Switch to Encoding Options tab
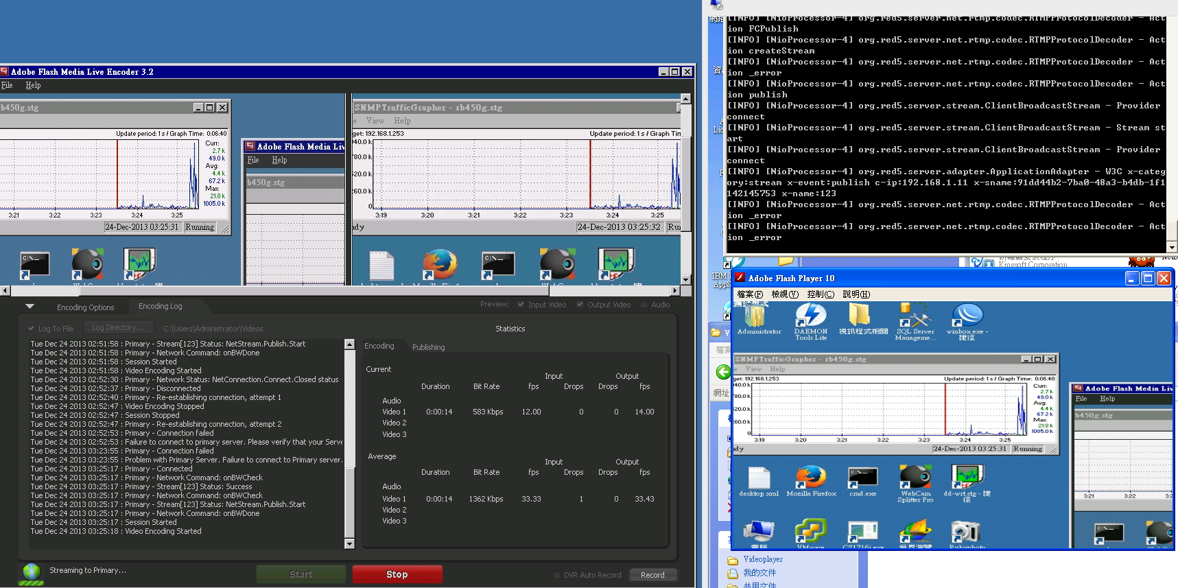Image resolution: width=1178 pixels, height=588 pixels. coord(86,307)
